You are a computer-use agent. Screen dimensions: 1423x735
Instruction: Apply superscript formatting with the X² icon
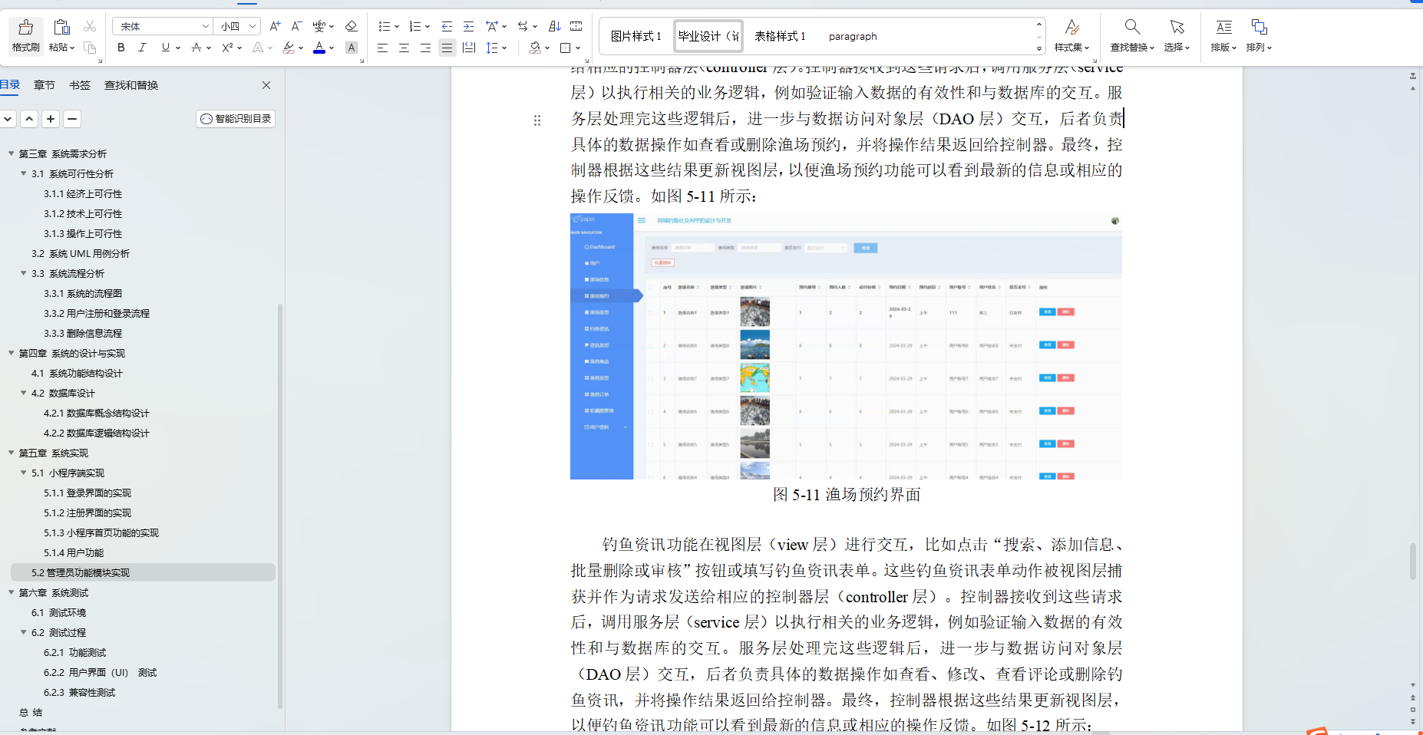click(227, 48)
